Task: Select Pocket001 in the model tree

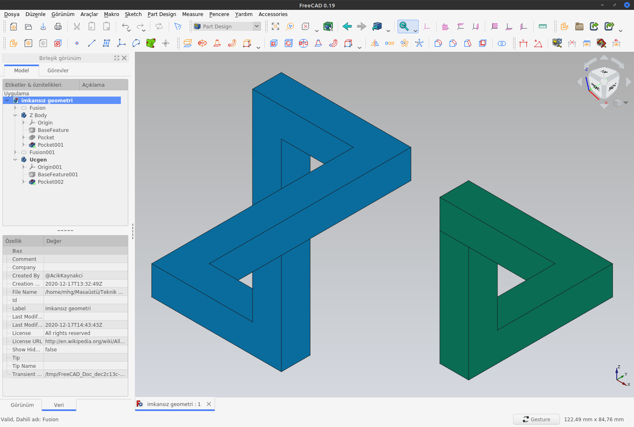Action: 51,145
